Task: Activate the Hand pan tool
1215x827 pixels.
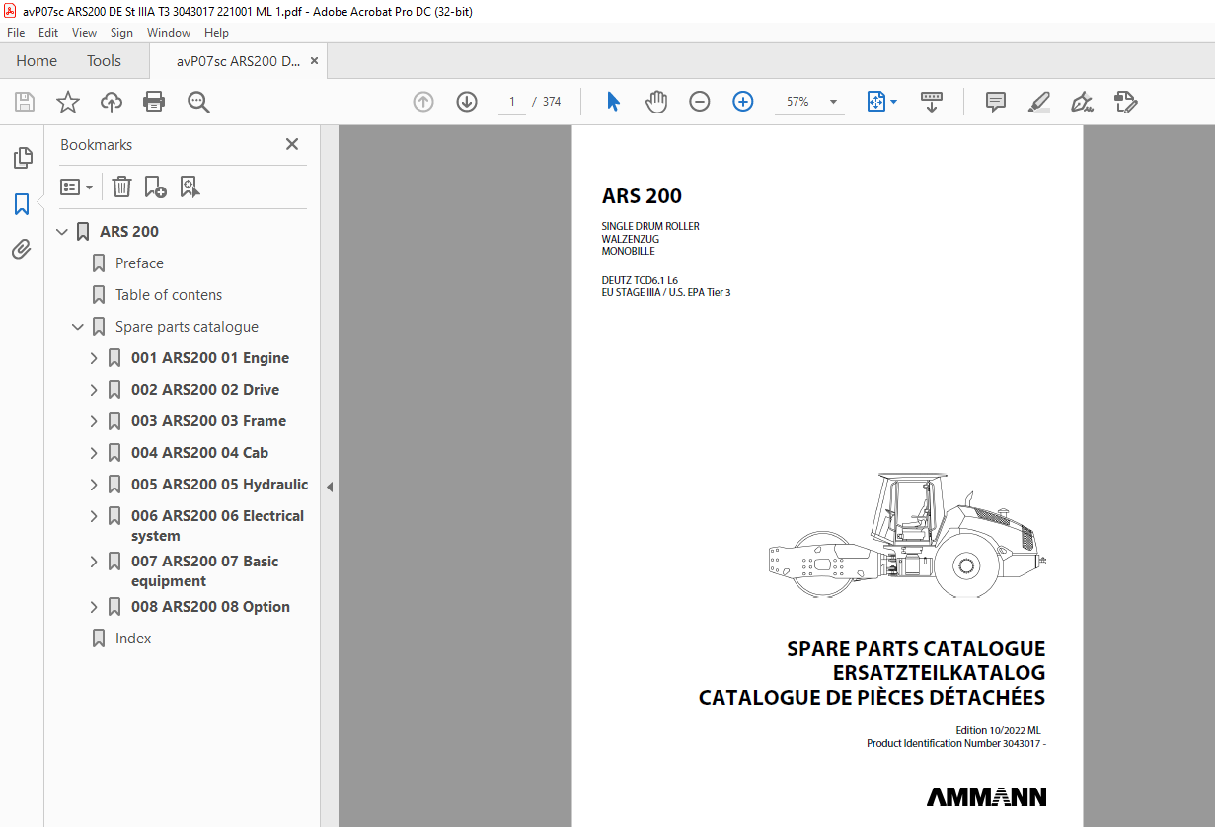Action: point(656,102)
